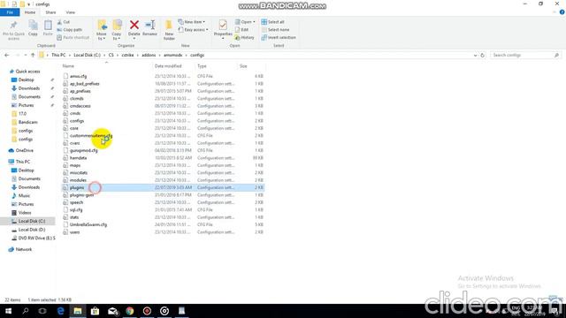Open Mail app from the taskbar
The width and height of the screenshot is (566, 318).
tap(112, 311)
